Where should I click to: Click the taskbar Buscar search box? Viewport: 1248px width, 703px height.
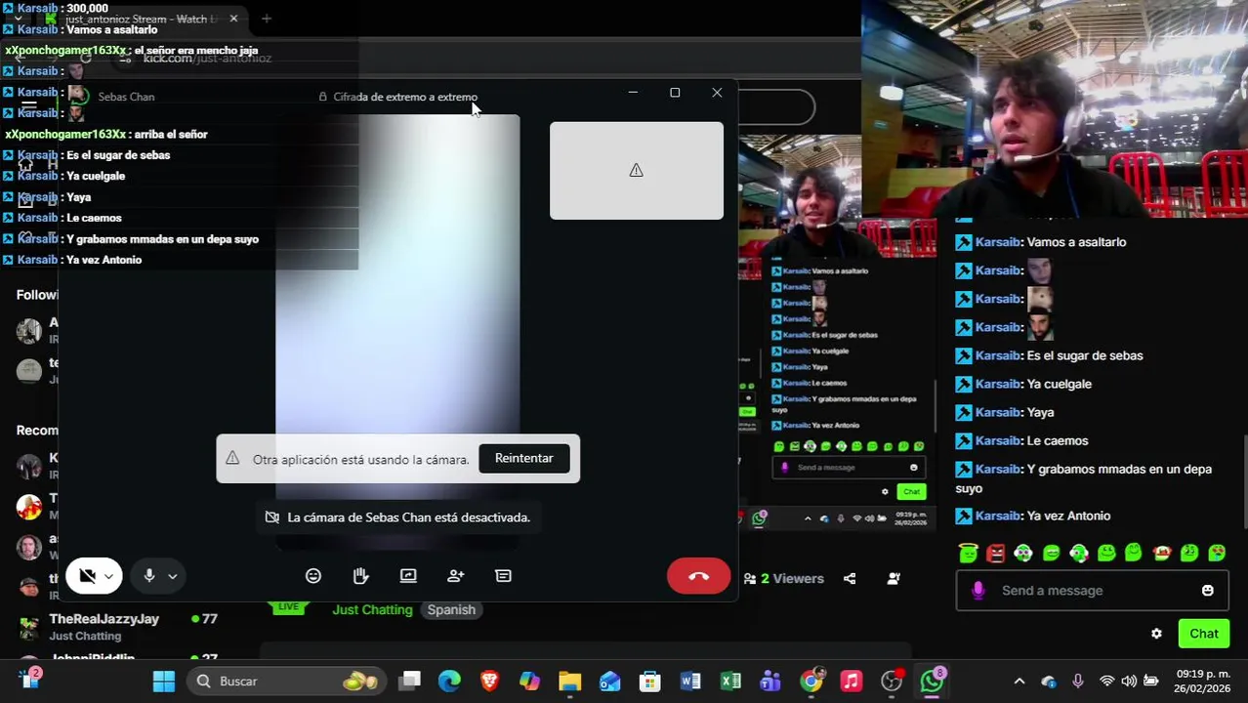click(287, 682)
